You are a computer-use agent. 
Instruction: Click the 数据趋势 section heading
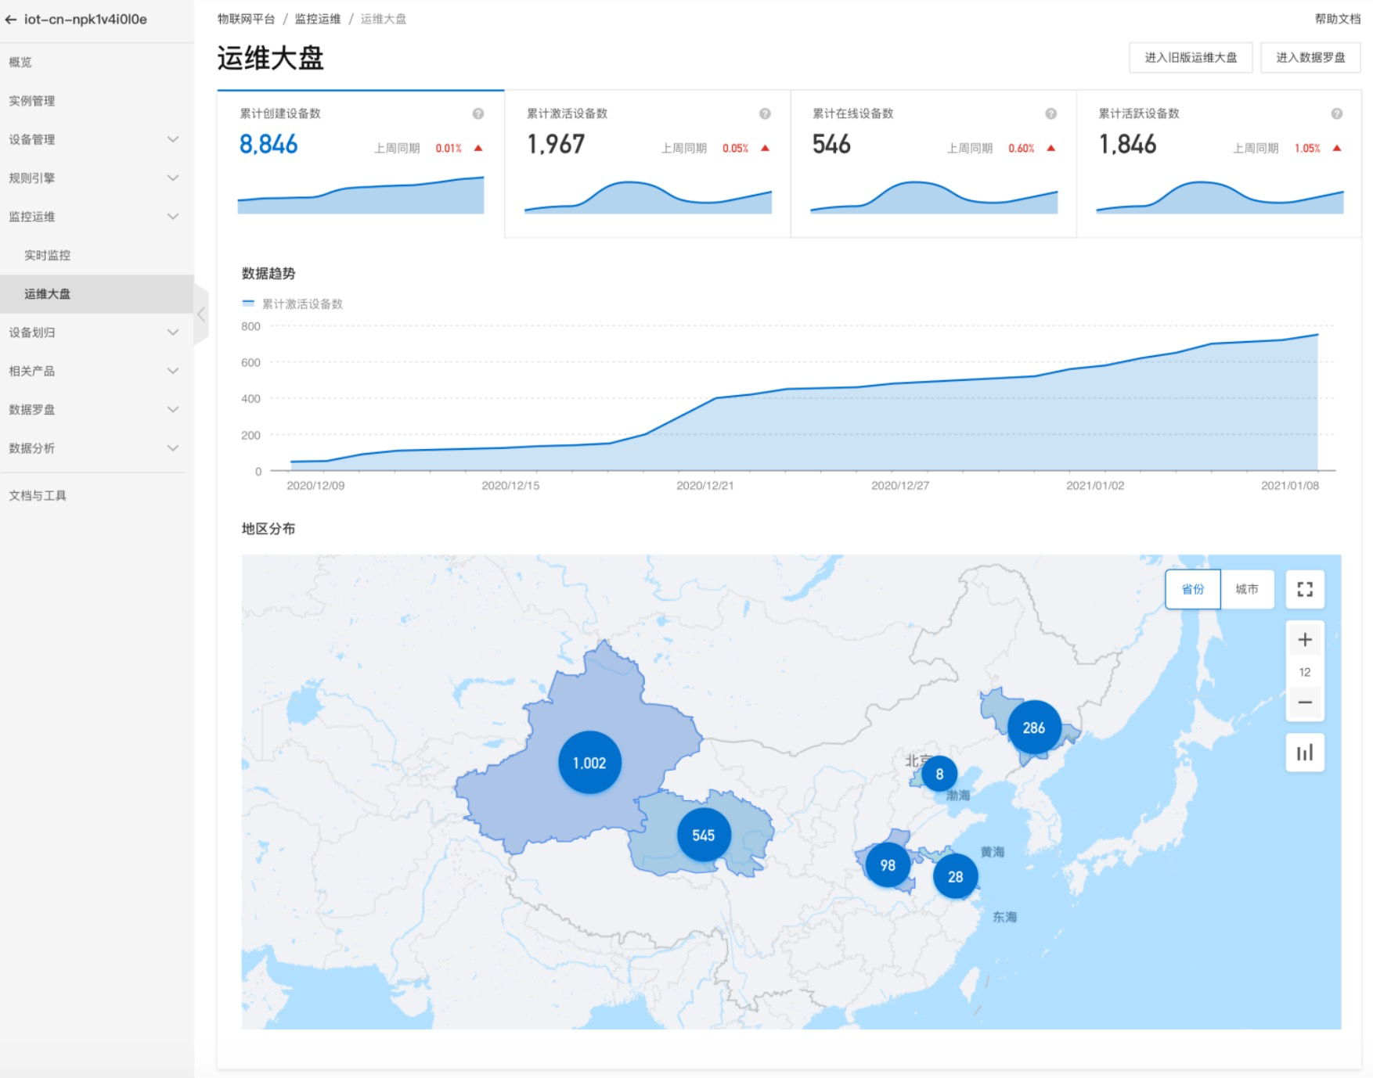(x=268, y=273)
